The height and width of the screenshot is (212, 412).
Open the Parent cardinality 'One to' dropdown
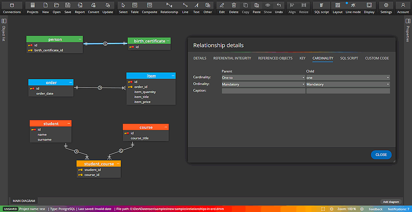coord(263,78)
